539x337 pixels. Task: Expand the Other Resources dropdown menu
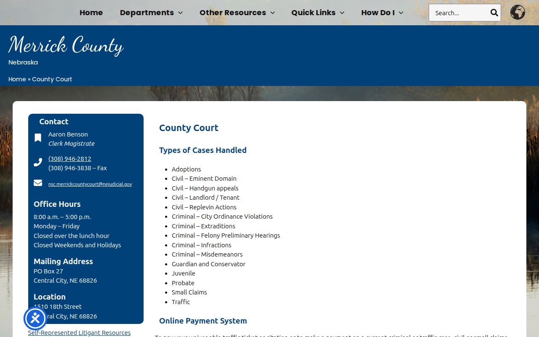coord(237,13)
